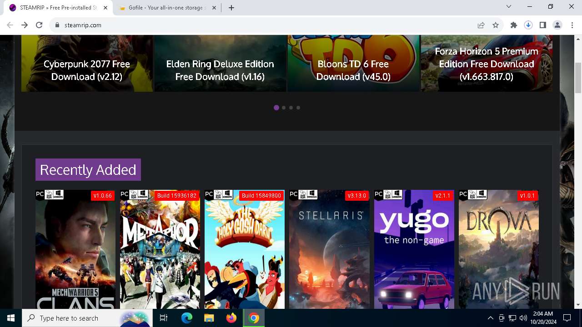Open the Drova game cover
The height and width of the screenshot is (327, 582).
499,249
